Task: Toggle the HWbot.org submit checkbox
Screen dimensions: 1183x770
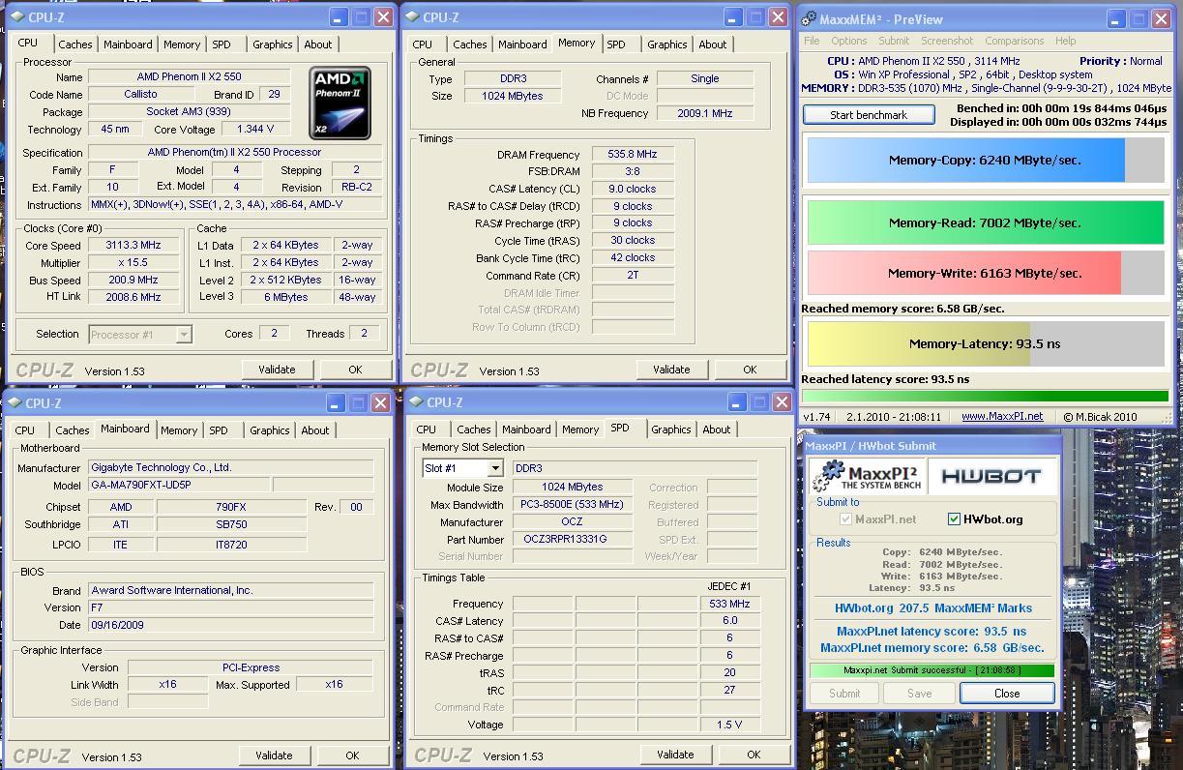Action: [x=954, y=518]
